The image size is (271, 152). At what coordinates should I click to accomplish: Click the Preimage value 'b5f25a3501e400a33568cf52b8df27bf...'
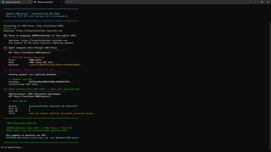click(x=51, y=82)
